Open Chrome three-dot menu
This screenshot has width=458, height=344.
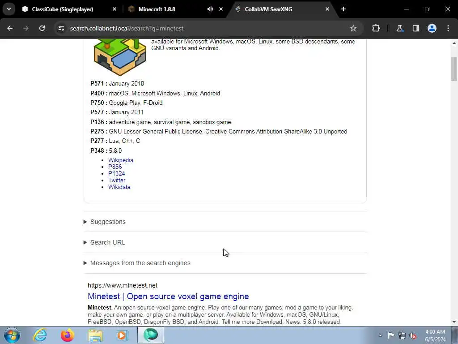pyautogui.click(x=448, y=28)
